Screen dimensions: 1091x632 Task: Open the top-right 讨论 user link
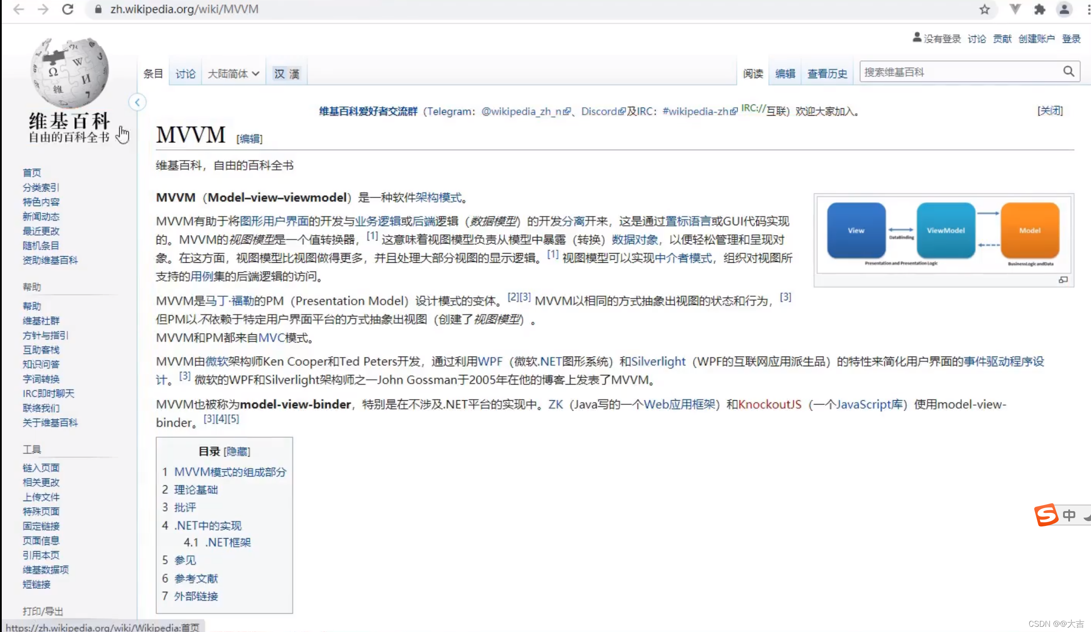977,38
